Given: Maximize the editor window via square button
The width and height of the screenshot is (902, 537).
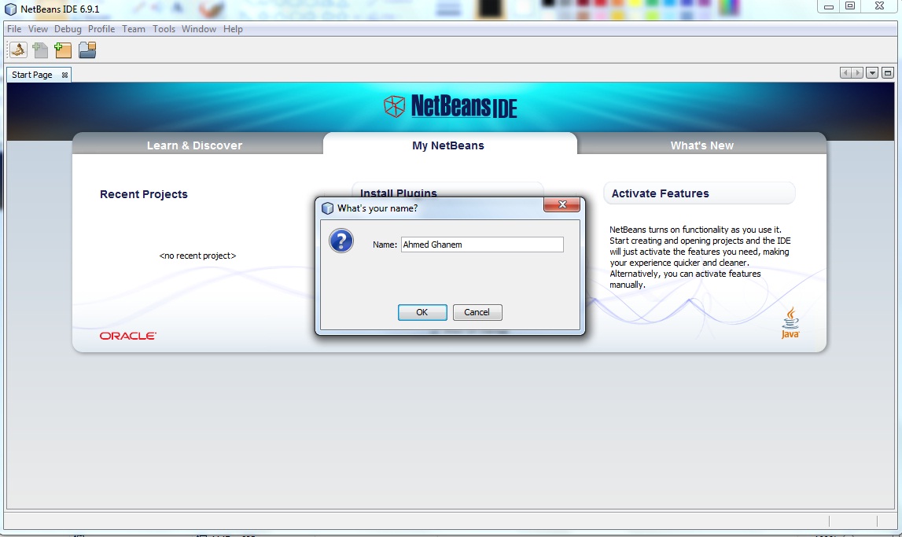Looking at the screenshot, I should [888, 73].
